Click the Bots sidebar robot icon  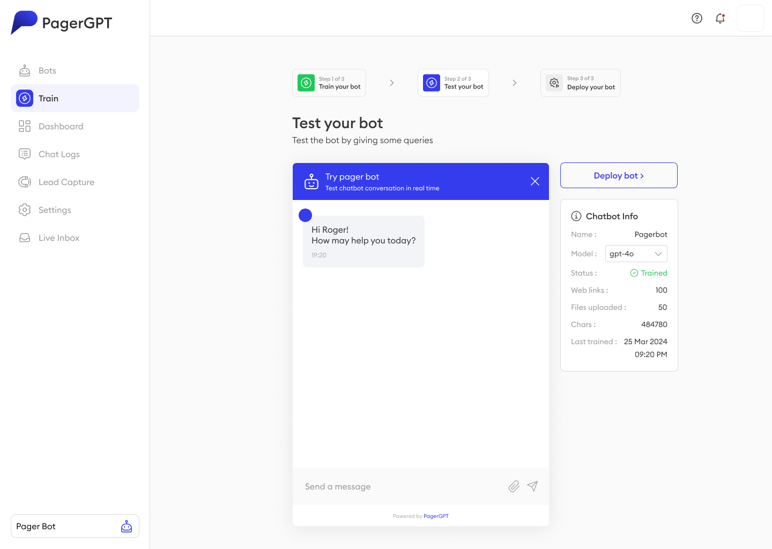(x=25, y=70)
